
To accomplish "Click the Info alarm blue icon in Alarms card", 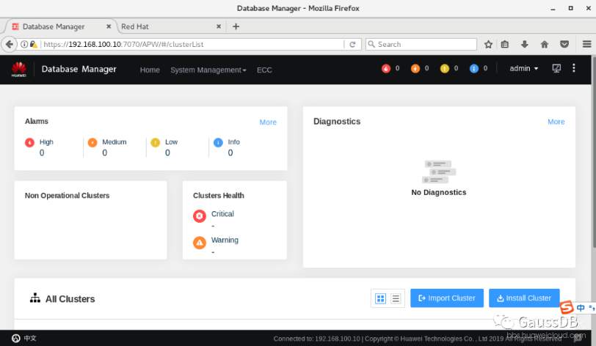I will point(218,142).
